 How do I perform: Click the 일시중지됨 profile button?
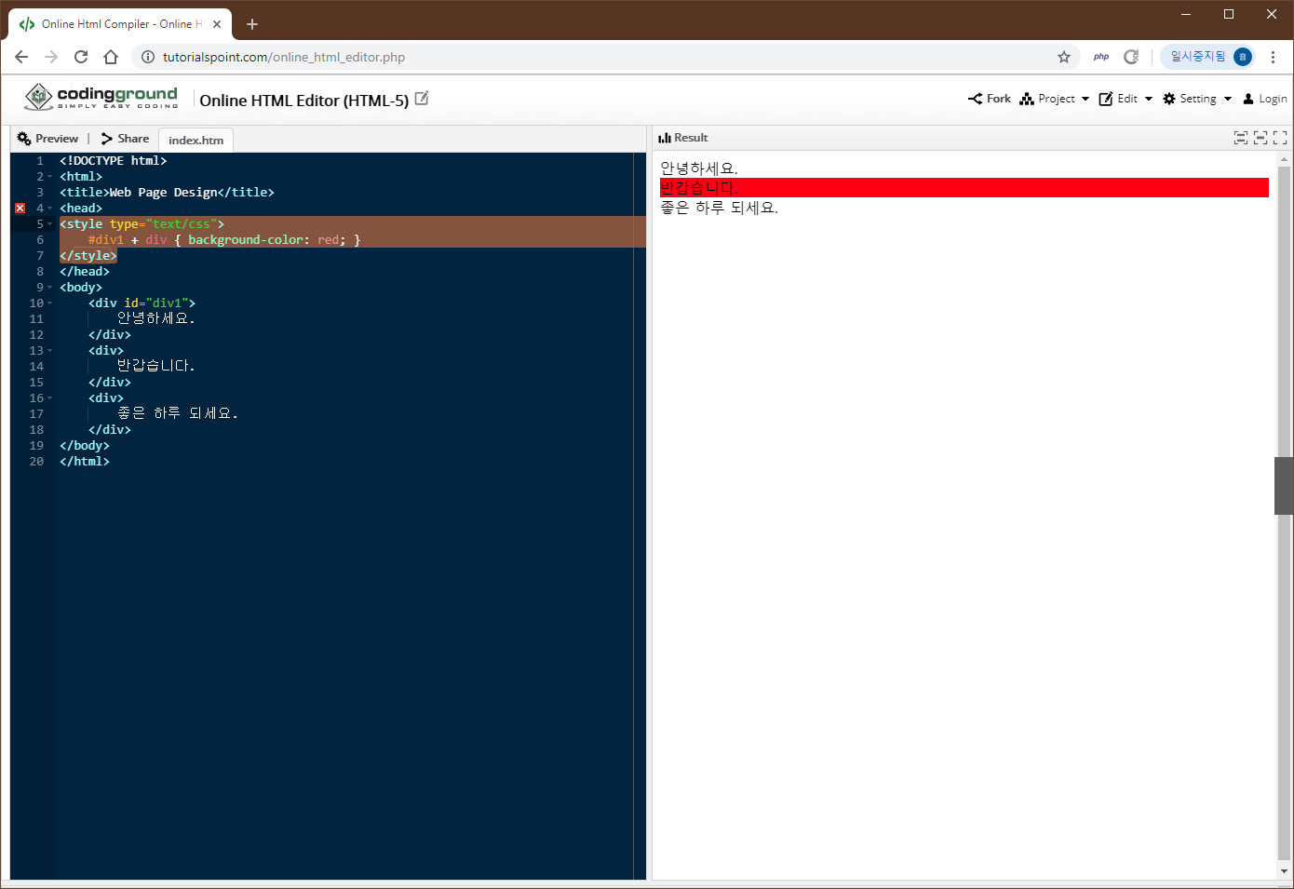1207,57
